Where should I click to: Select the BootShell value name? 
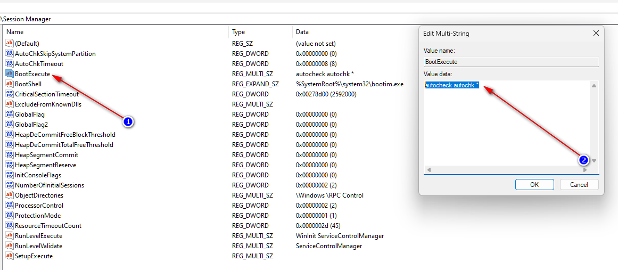[28, 84]
